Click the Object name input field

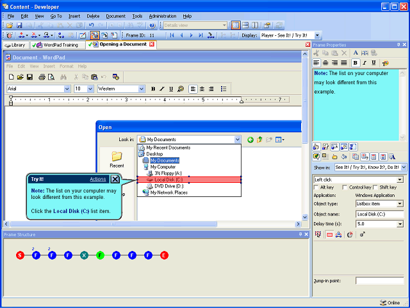click(x=379, y=214)
